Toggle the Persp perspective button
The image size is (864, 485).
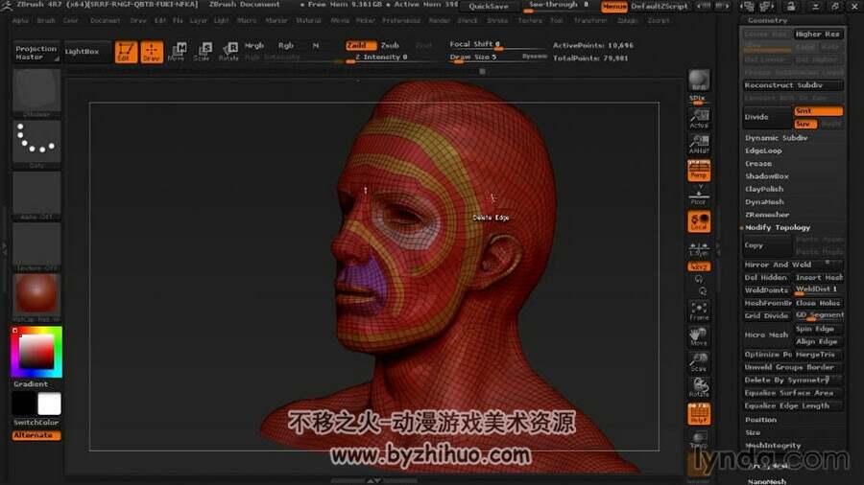pos(699,170)
